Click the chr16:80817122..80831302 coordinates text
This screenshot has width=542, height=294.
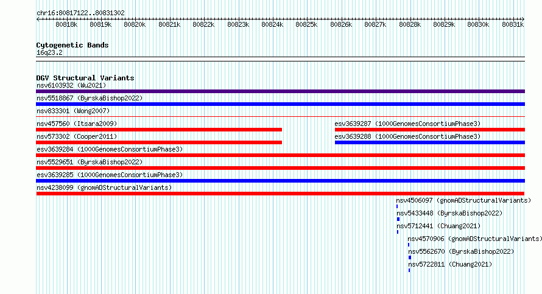[80, 13]
